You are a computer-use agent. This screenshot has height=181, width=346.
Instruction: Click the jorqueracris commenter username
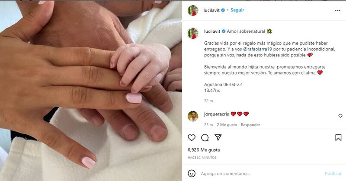pyautogui.click(x=216, y=114)
